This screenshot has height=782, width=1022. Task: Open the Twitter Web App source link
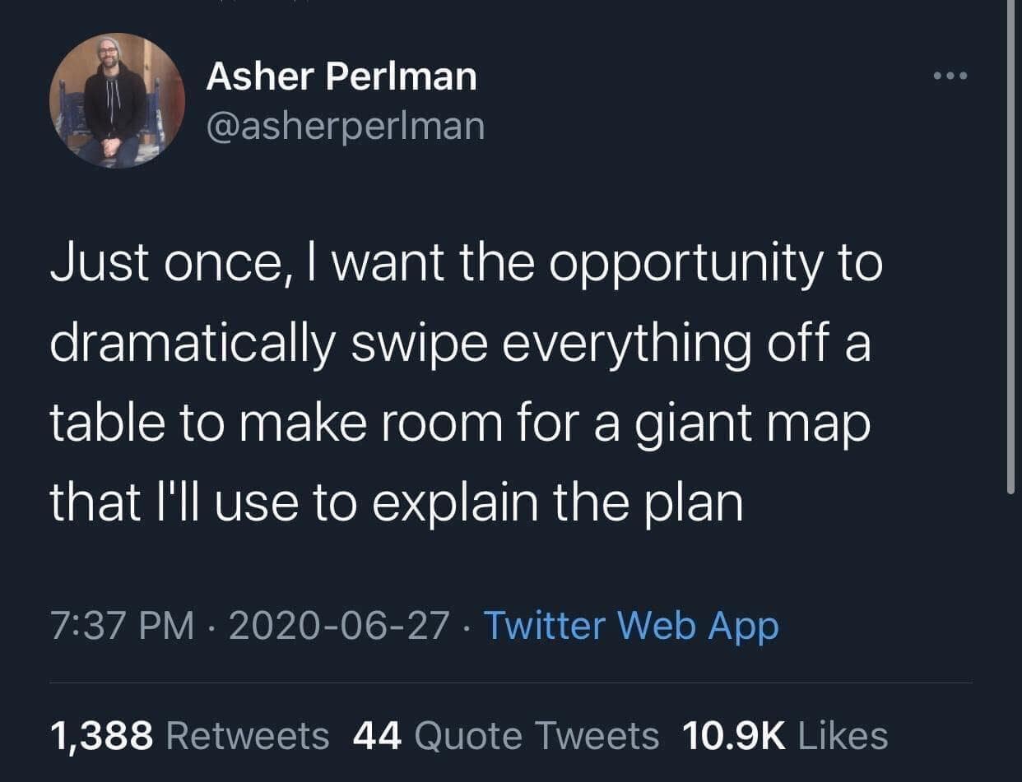point(629,626)
